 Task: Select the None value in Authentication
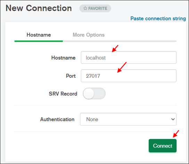(92, 119)
